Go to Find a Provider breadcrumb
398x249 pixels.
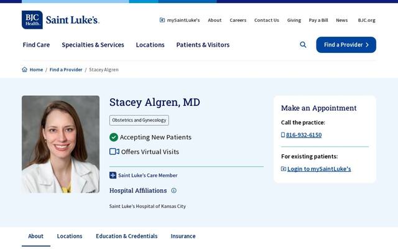click(x=66, y=70)
